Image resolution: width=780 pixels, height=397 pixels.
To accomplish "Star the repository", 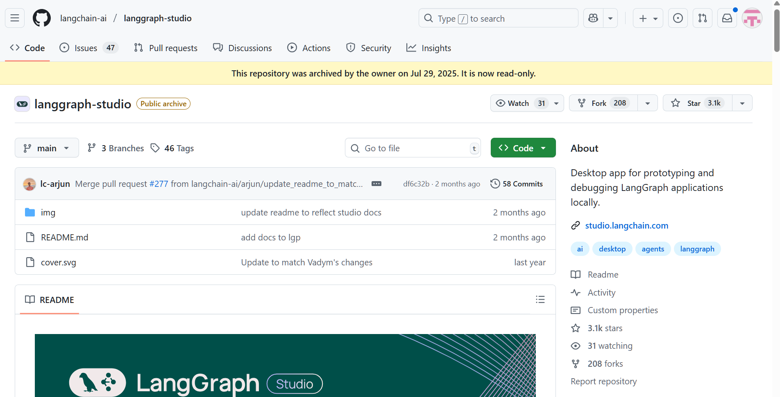I will click(698, 103).
